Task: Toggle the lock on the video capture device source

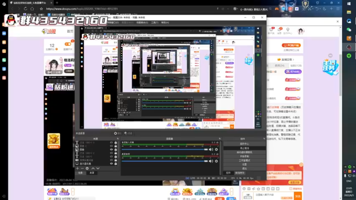Action: pyautogui.click(x=116, y=160)
